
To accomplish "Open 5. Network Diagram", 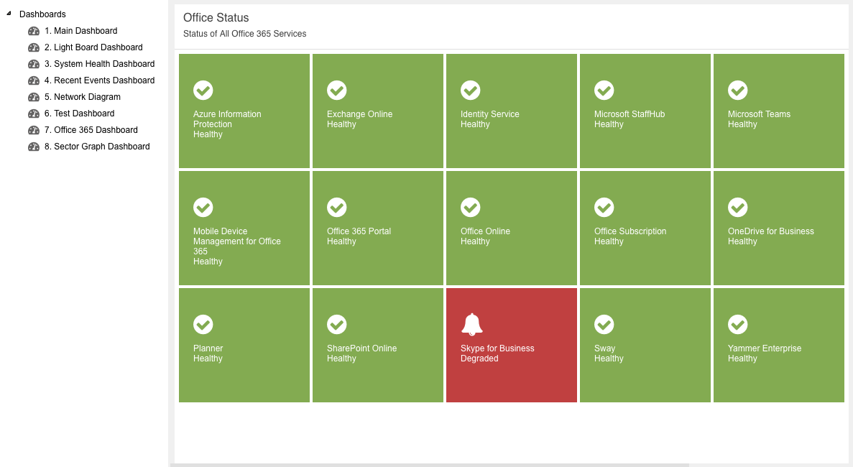I will (83, 97).
